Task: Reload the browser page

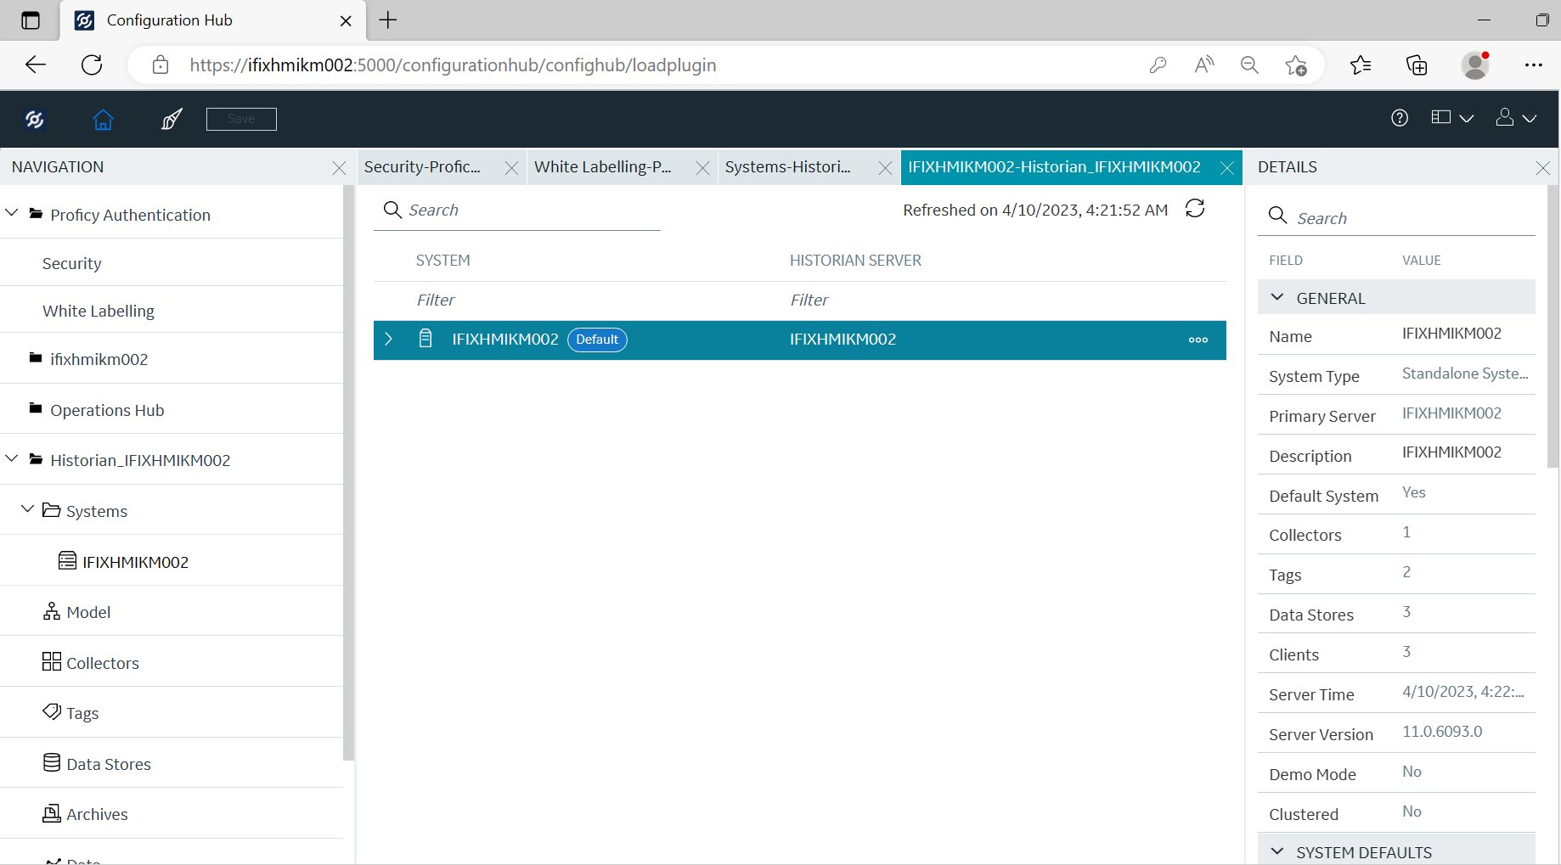Action: (x=92, y=65)
